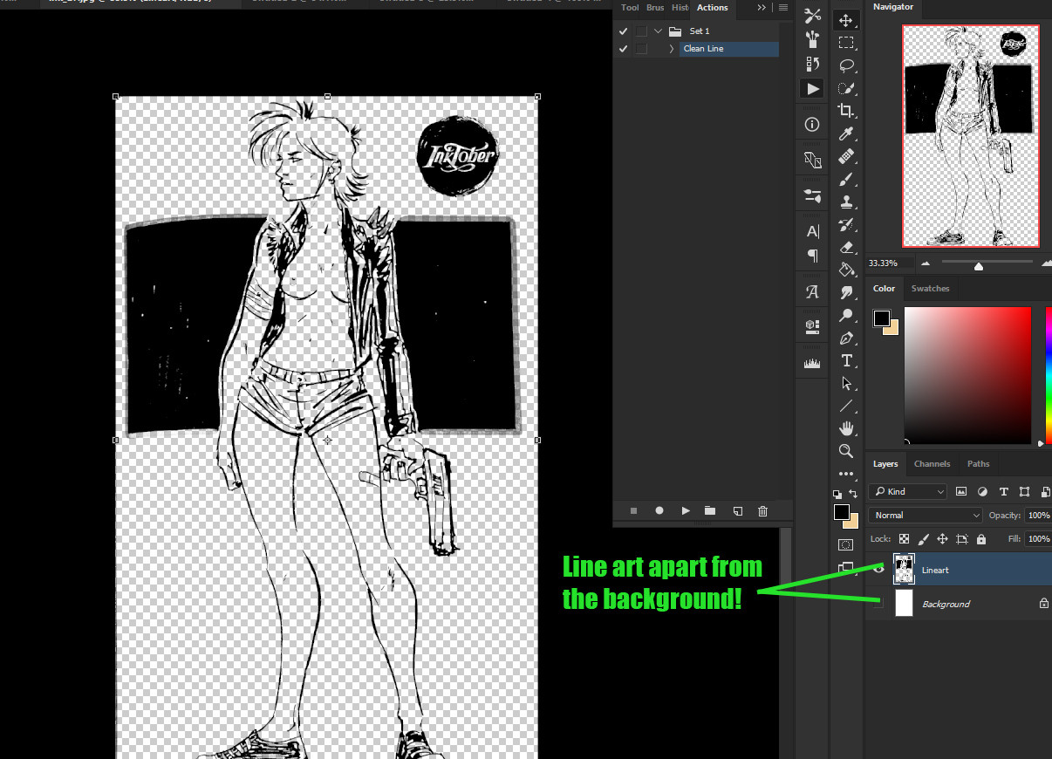Select the Pen tool
The width and height of the screenshot is (1052, 759).
pos(846,338)
